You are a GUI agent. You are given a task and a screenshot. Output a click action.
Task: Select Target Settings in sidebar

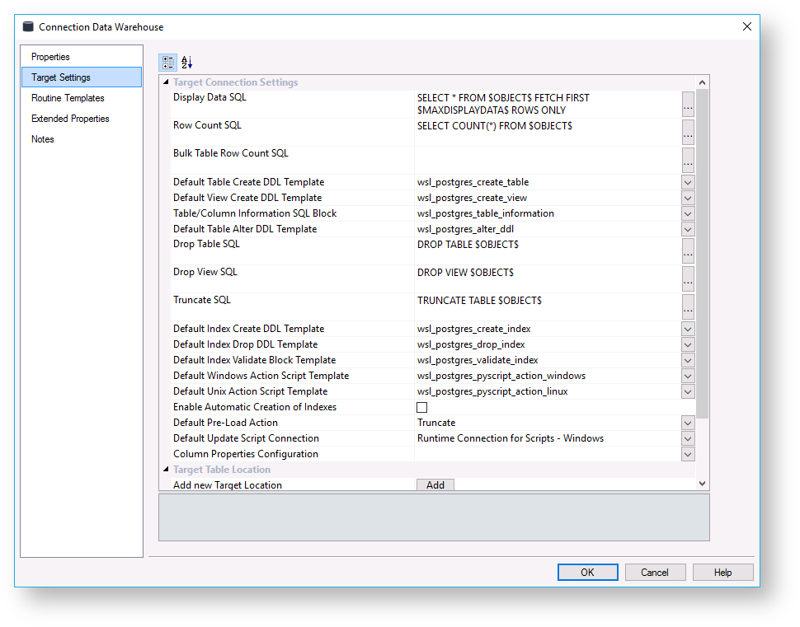[82, 77]
